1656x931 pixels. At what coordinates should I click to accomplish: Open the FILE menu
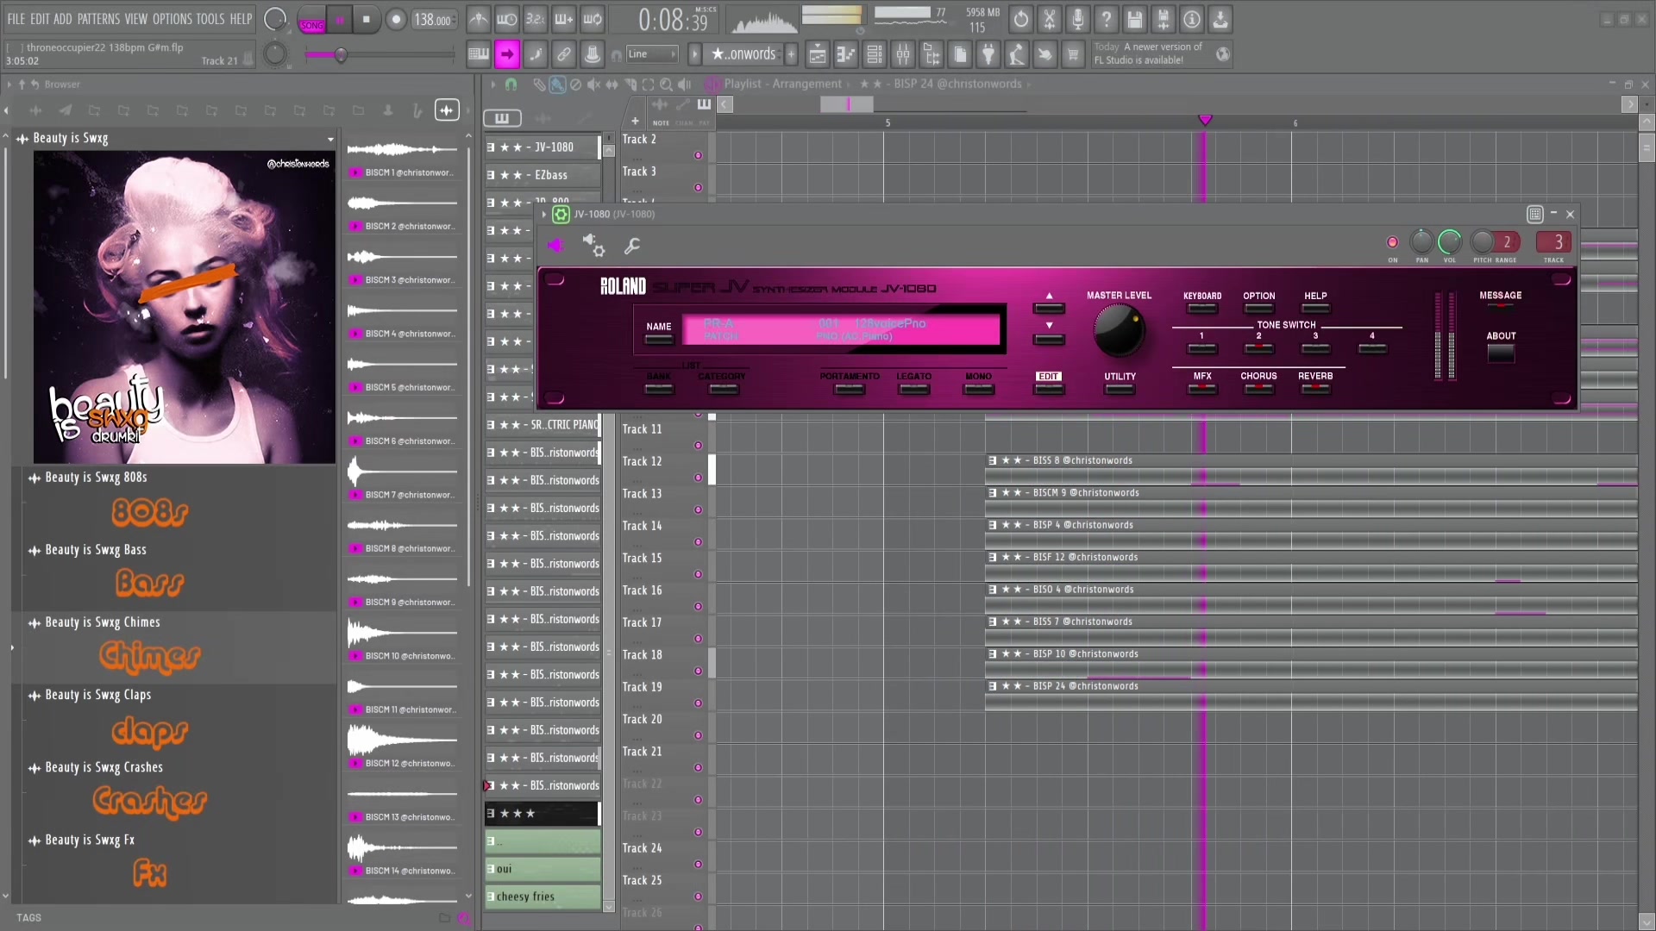pyautogui.click(x=16, y=19)
